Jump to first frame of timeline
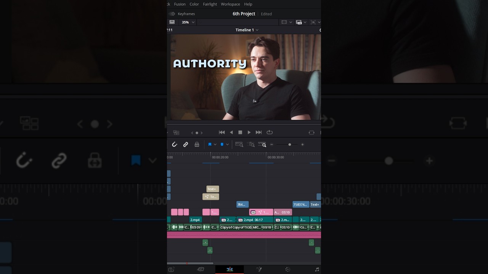This screenshot has width=488, height=274. (x=222, y=132)
